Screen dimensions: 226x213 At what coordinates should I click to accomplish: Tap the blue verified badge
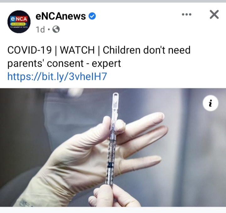tap(92, 16)
